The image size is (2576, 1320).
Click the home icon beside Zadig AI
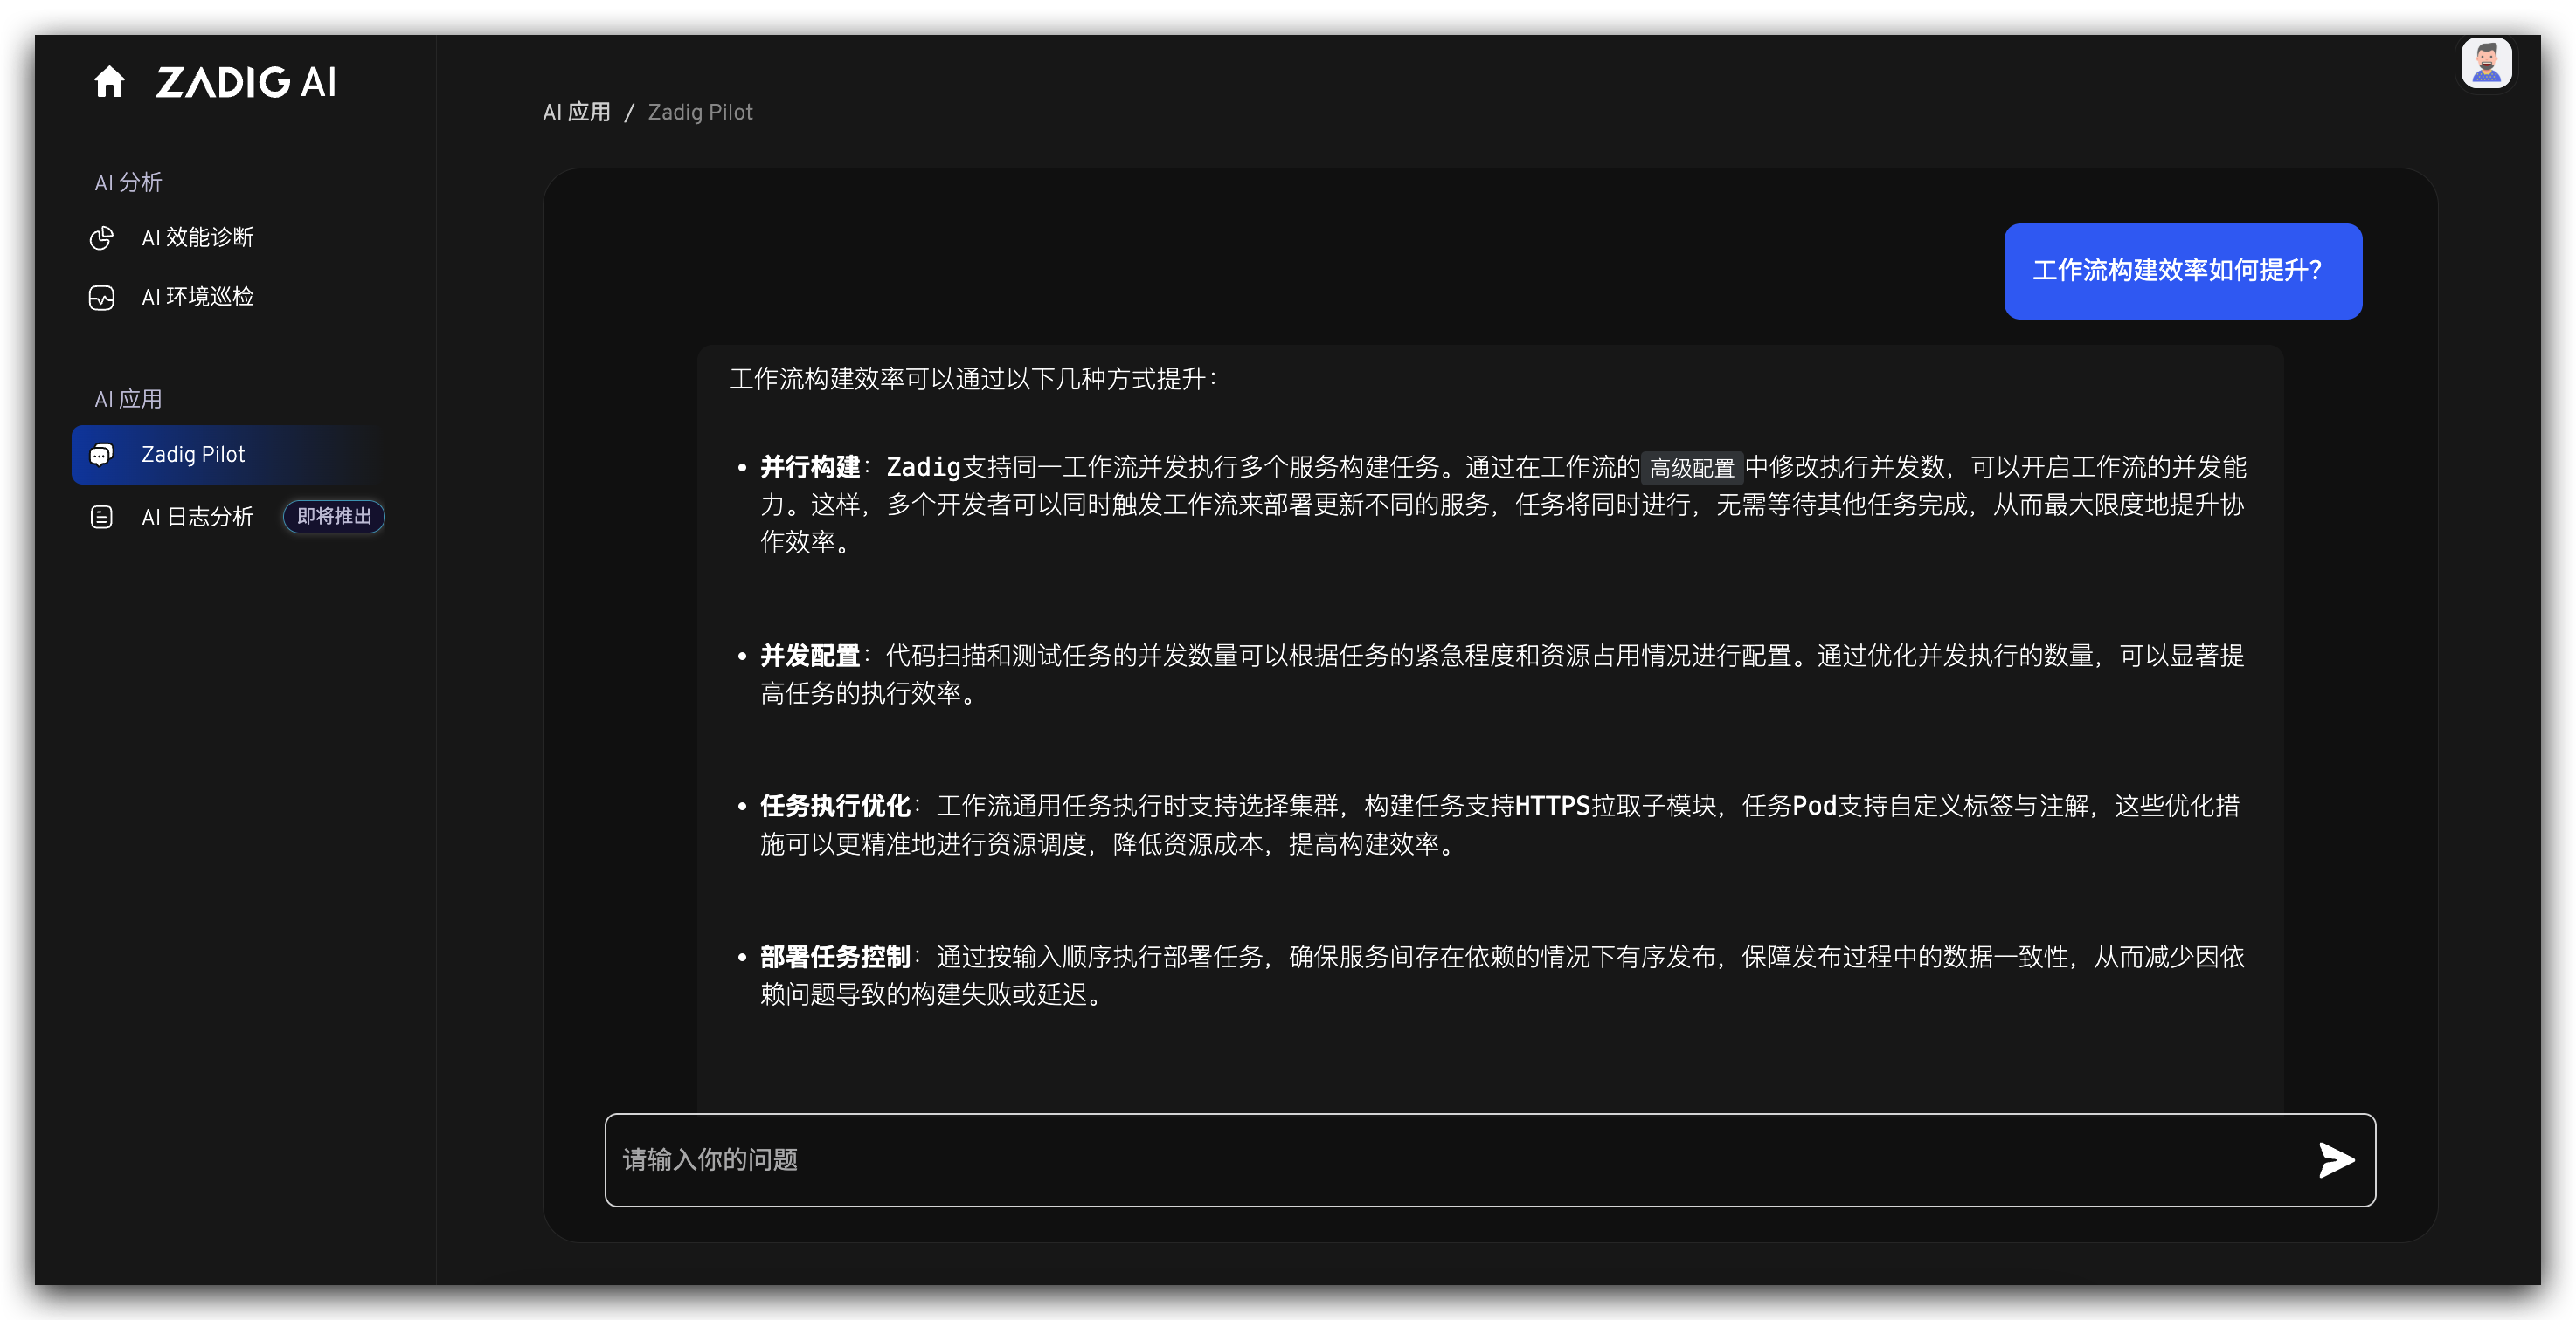[109, 82]
